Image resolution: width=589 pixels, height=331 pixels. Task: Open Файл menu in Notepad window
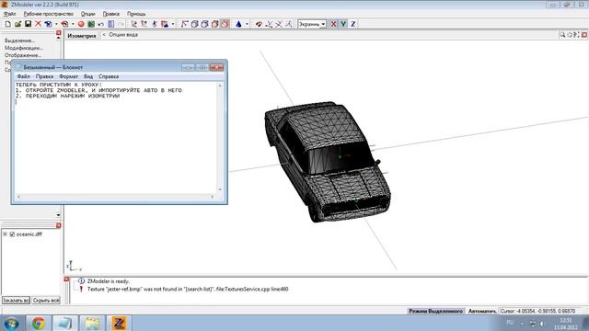click(x=24, y=76)
